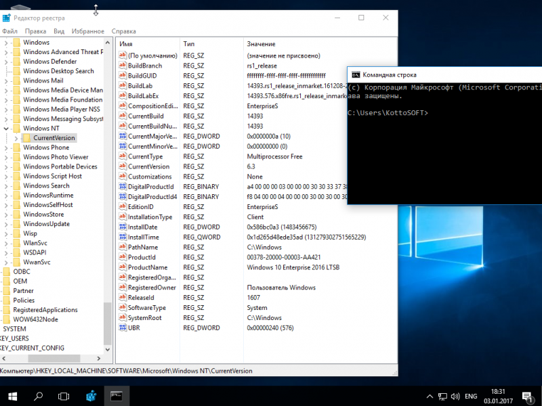Image resolution: width=542 pixels, height=406 pixels.
Task: Click the InstallTime QWORD value icon
Action: coord(123,237)
